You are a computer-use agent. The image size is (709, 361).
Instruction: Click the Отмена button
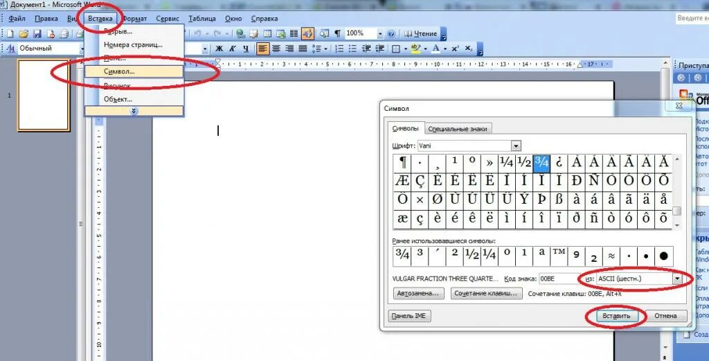665,316
